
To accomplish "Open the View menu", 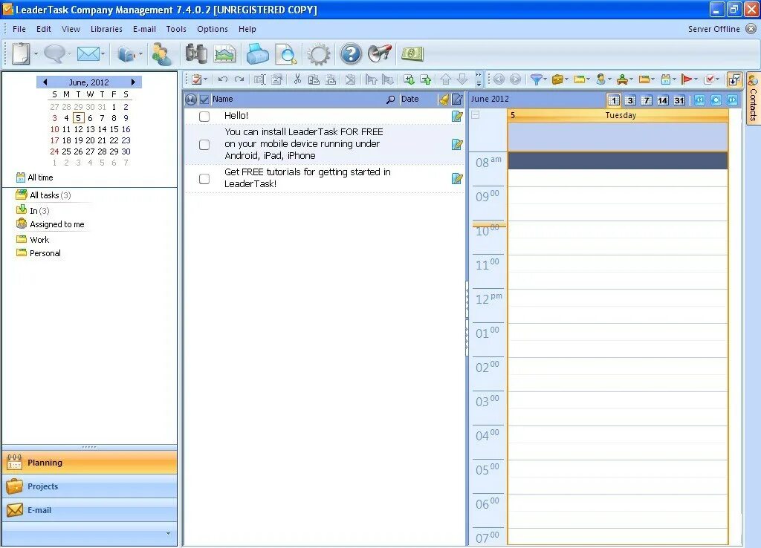I will pos(71,29).
